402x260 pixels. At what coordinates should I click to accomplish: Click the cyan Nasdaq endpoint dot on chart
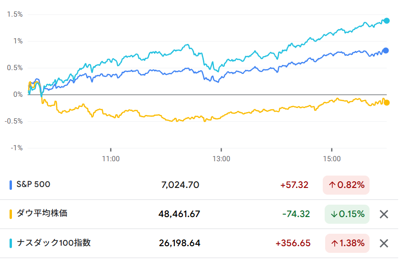[x=387, y=21]
